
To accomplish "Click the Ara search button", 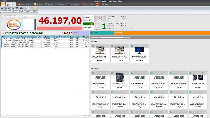I will pyautogui.click(x=127, y=38).
